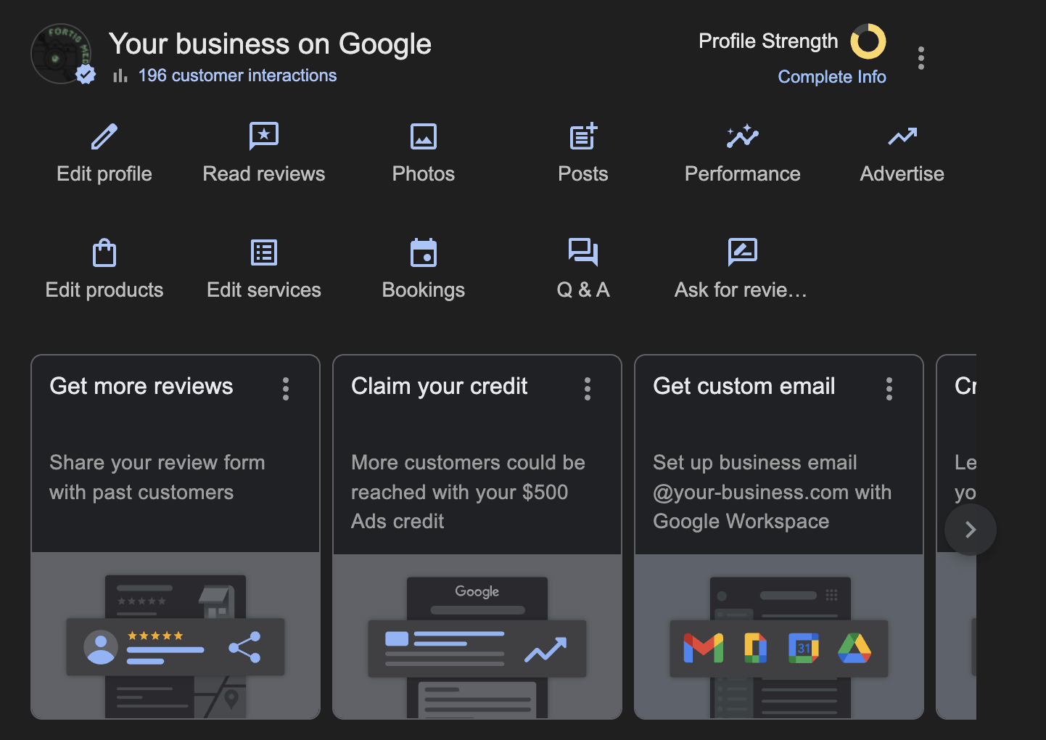Open the Performance sparkle-chart icon
The height and width of the screenshot is (740, 1046).
[x=743, y=136]
